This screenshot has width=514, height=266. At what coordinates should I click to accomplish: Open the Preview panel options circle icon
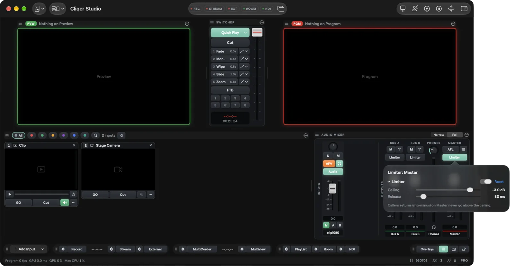(187, 24)
